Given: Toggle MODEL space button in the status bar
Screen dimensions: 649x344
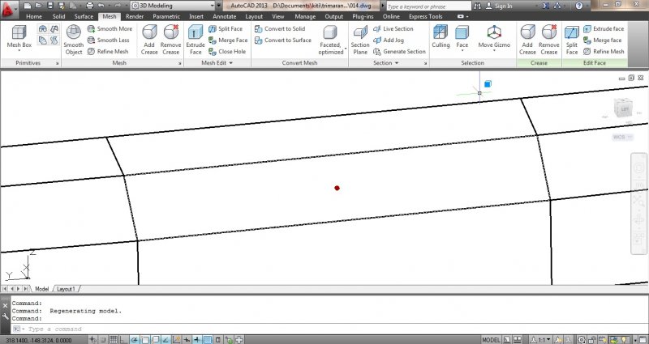Looking at the screenshot, I should pyautogui.click(x=491, y=340).
